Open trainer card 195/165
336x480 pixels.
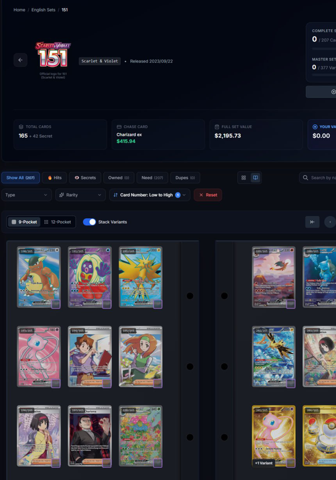(x=141, y=357)
